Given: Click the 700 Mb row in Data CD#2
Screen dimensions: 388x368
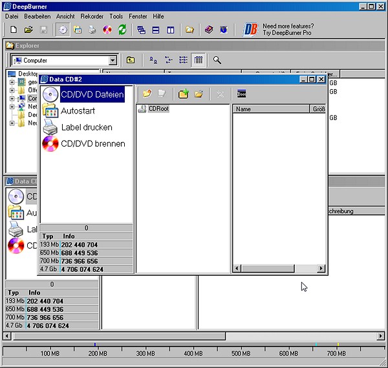Looking at the screenshot, I should click(x=86, y=261).
